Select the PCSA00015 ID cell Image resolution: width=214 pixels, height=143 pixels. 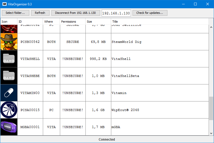30,110
